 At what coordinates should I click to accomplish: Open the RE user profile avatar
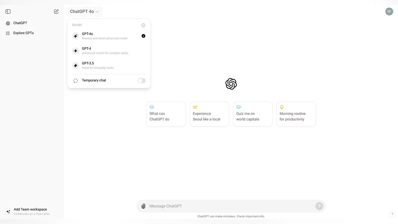pos(389,12)
